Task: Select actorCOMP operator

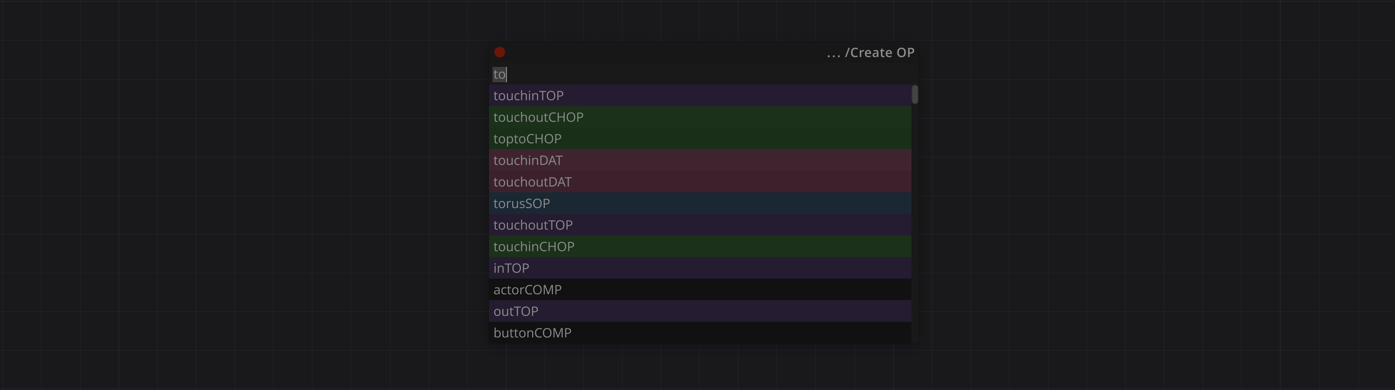Action: (528, 290)
